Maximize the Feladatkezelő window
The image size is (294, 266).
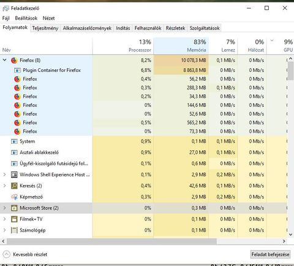(266, 8)
